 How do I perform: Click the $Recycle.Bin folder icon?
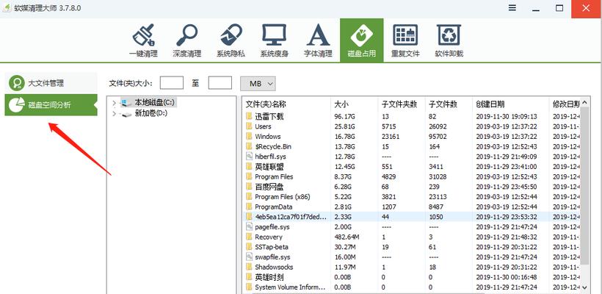(x=249, y=146)
